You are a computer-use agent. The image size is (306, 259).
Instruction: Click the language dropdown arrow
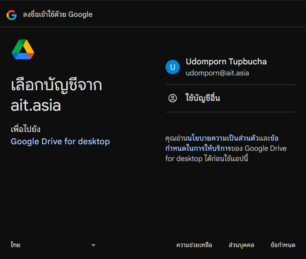pyautogui.click(x=93, y=245)
